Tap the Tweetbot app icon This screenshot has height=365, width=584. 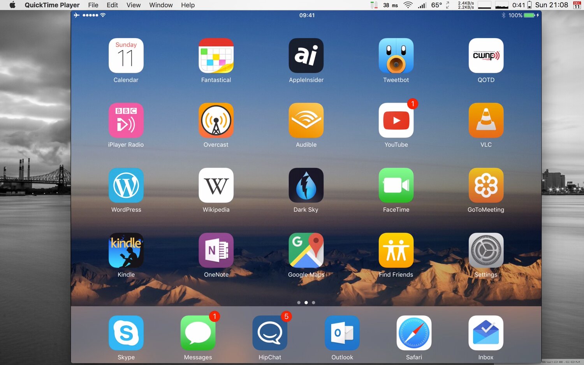[x=396, y=56]
